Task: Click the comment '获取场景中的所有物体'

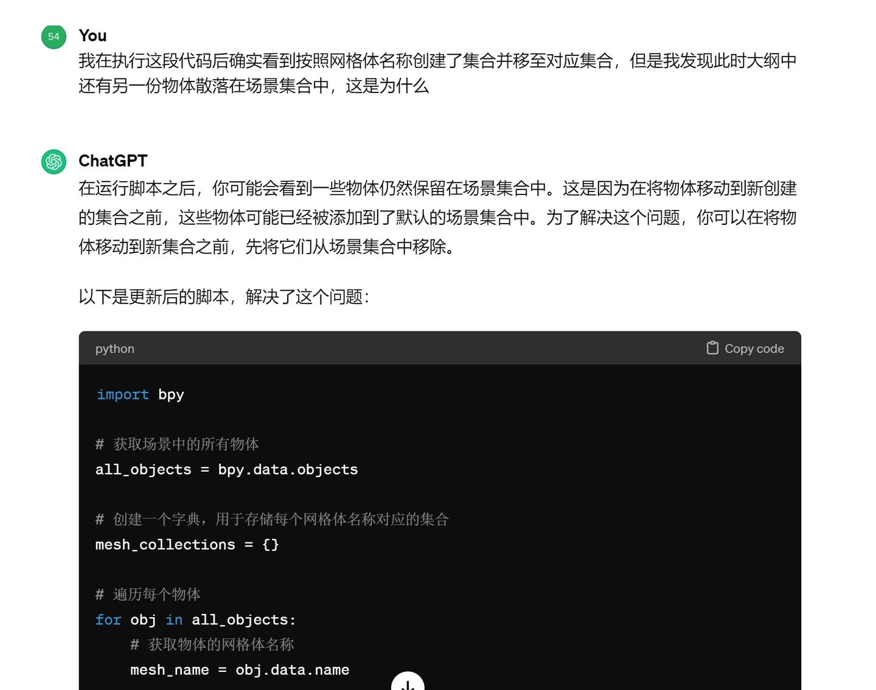Action: point(177,444)
